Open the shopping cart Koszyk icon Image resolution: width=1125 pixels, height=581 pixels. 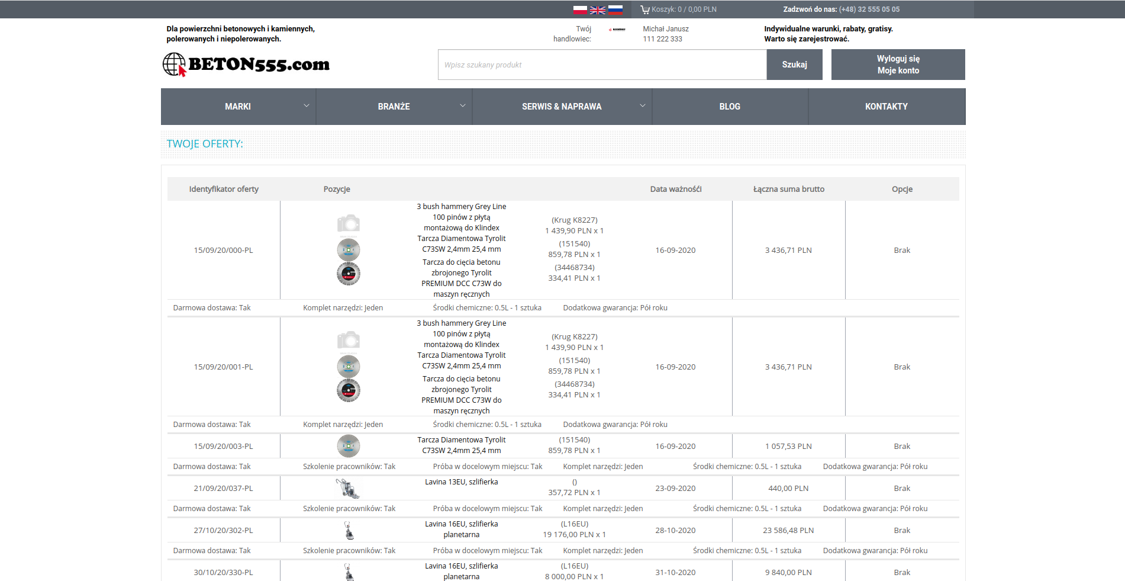(x=645, y=9)
